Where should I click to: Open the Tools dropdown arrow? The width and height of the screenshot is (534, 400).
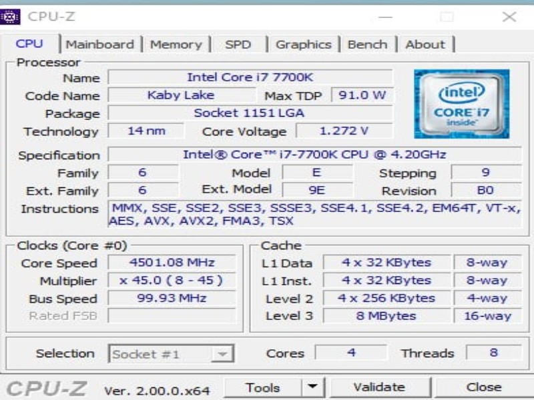(312, 387)
